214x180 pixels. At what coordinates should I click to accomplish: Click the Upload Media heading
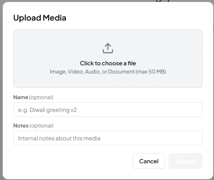coord(40,18)
